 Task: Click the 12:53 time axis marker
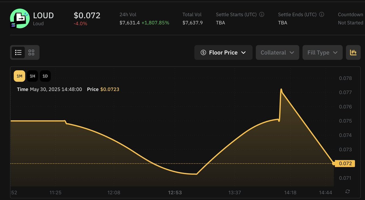coord(175,192)
